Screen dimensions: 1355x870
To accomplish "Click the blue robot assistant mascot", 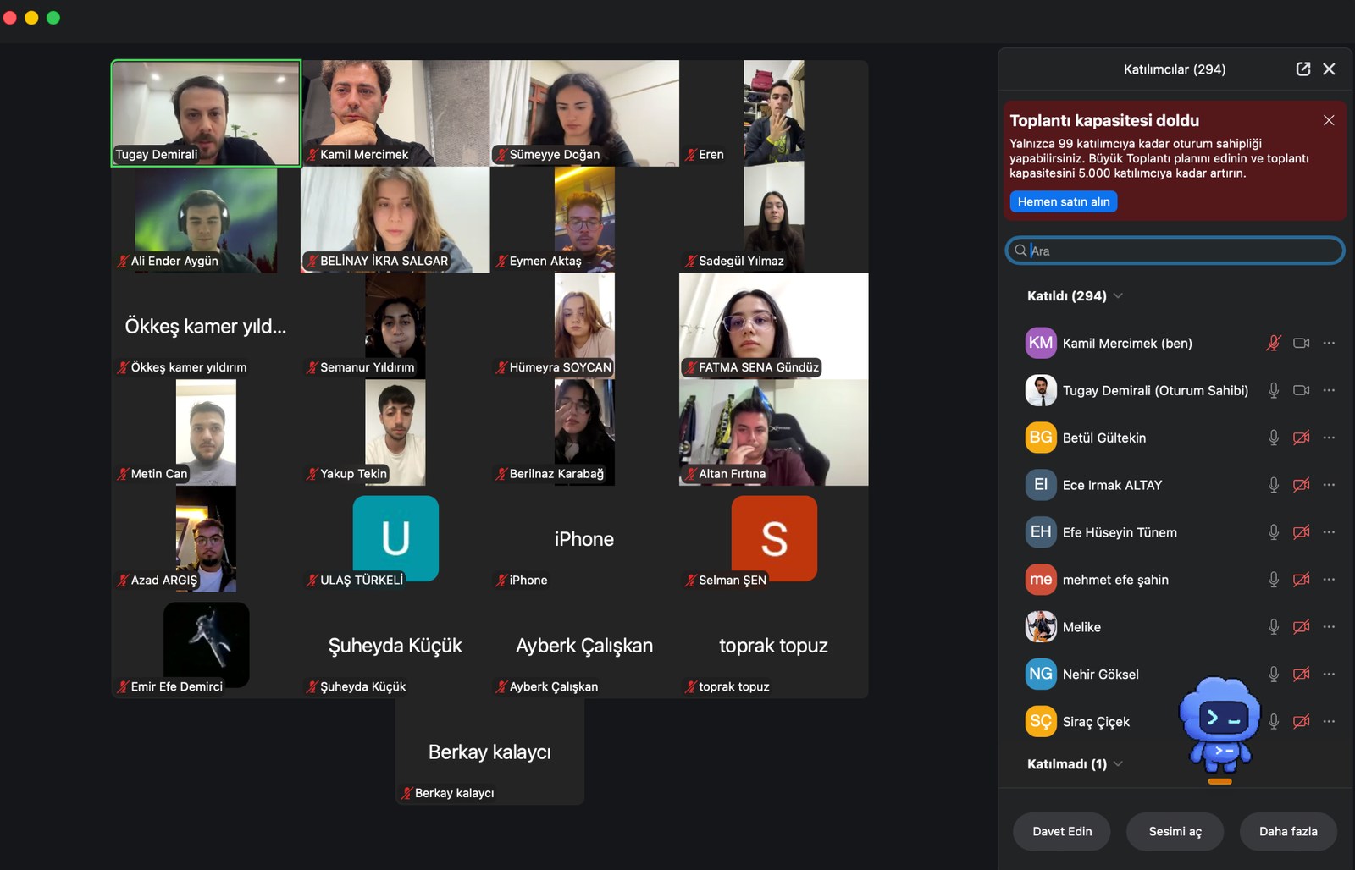I will 1219,727.
